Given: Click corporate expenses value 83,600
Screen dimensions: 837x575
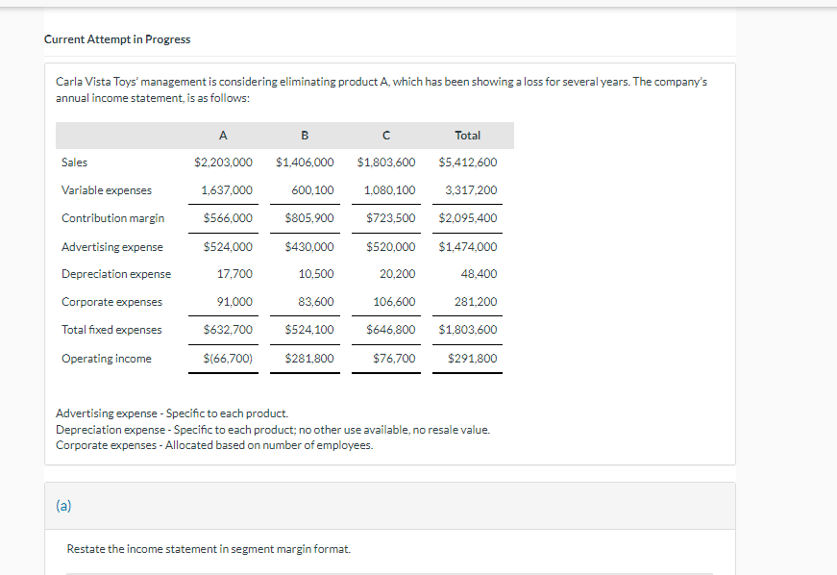Looking at the screenshot, I should tap(316, 302).
